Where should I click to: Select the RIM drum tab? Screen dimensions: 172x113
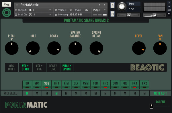(x=66, y=84)
